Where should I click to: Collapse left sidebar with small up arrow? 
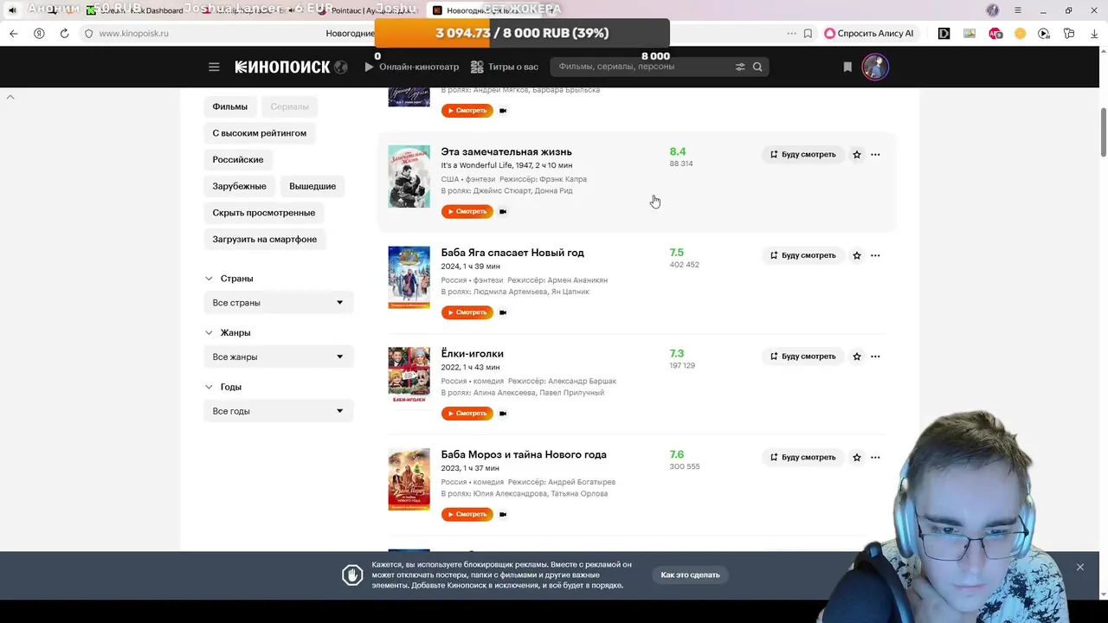(10, 97)
